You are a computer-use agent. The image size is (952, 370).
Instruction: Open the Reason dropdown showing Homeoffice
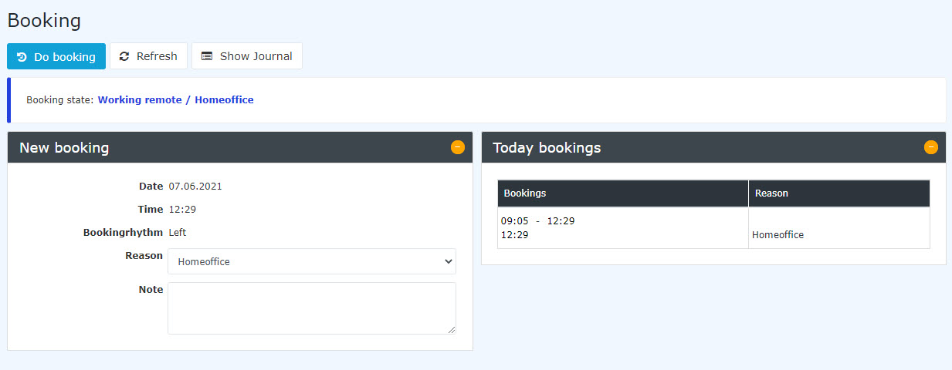click(312, 261)
